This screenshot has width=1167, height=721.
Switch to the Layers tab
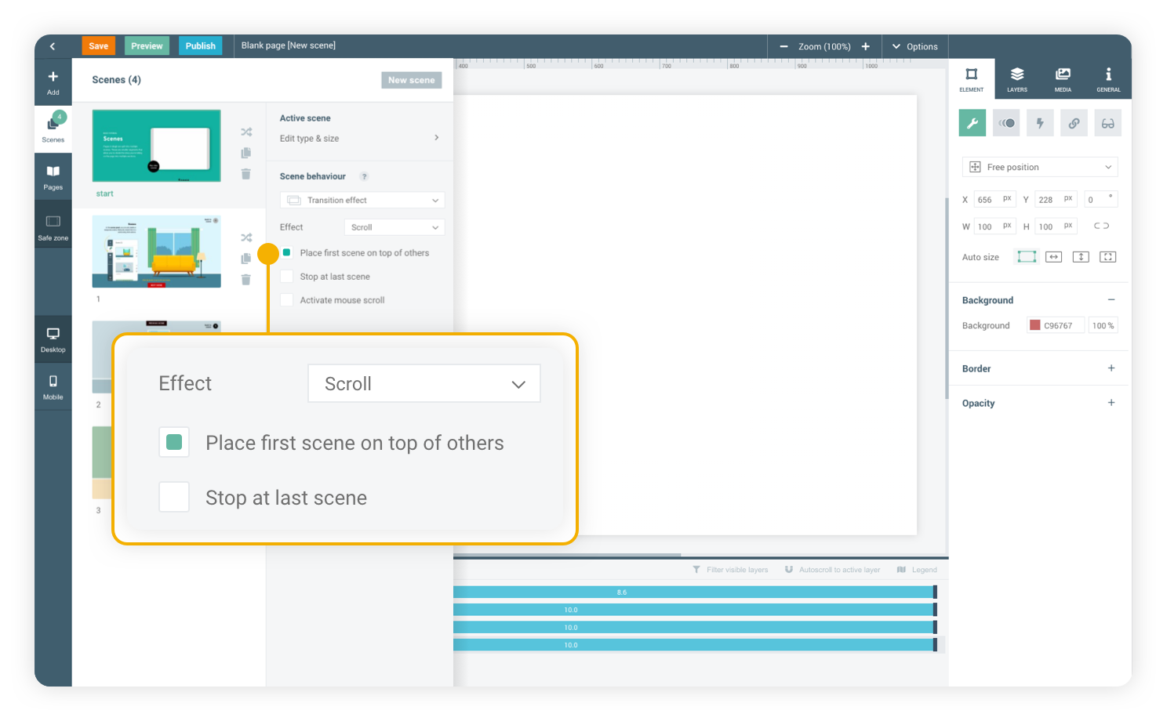(1017, 78)
